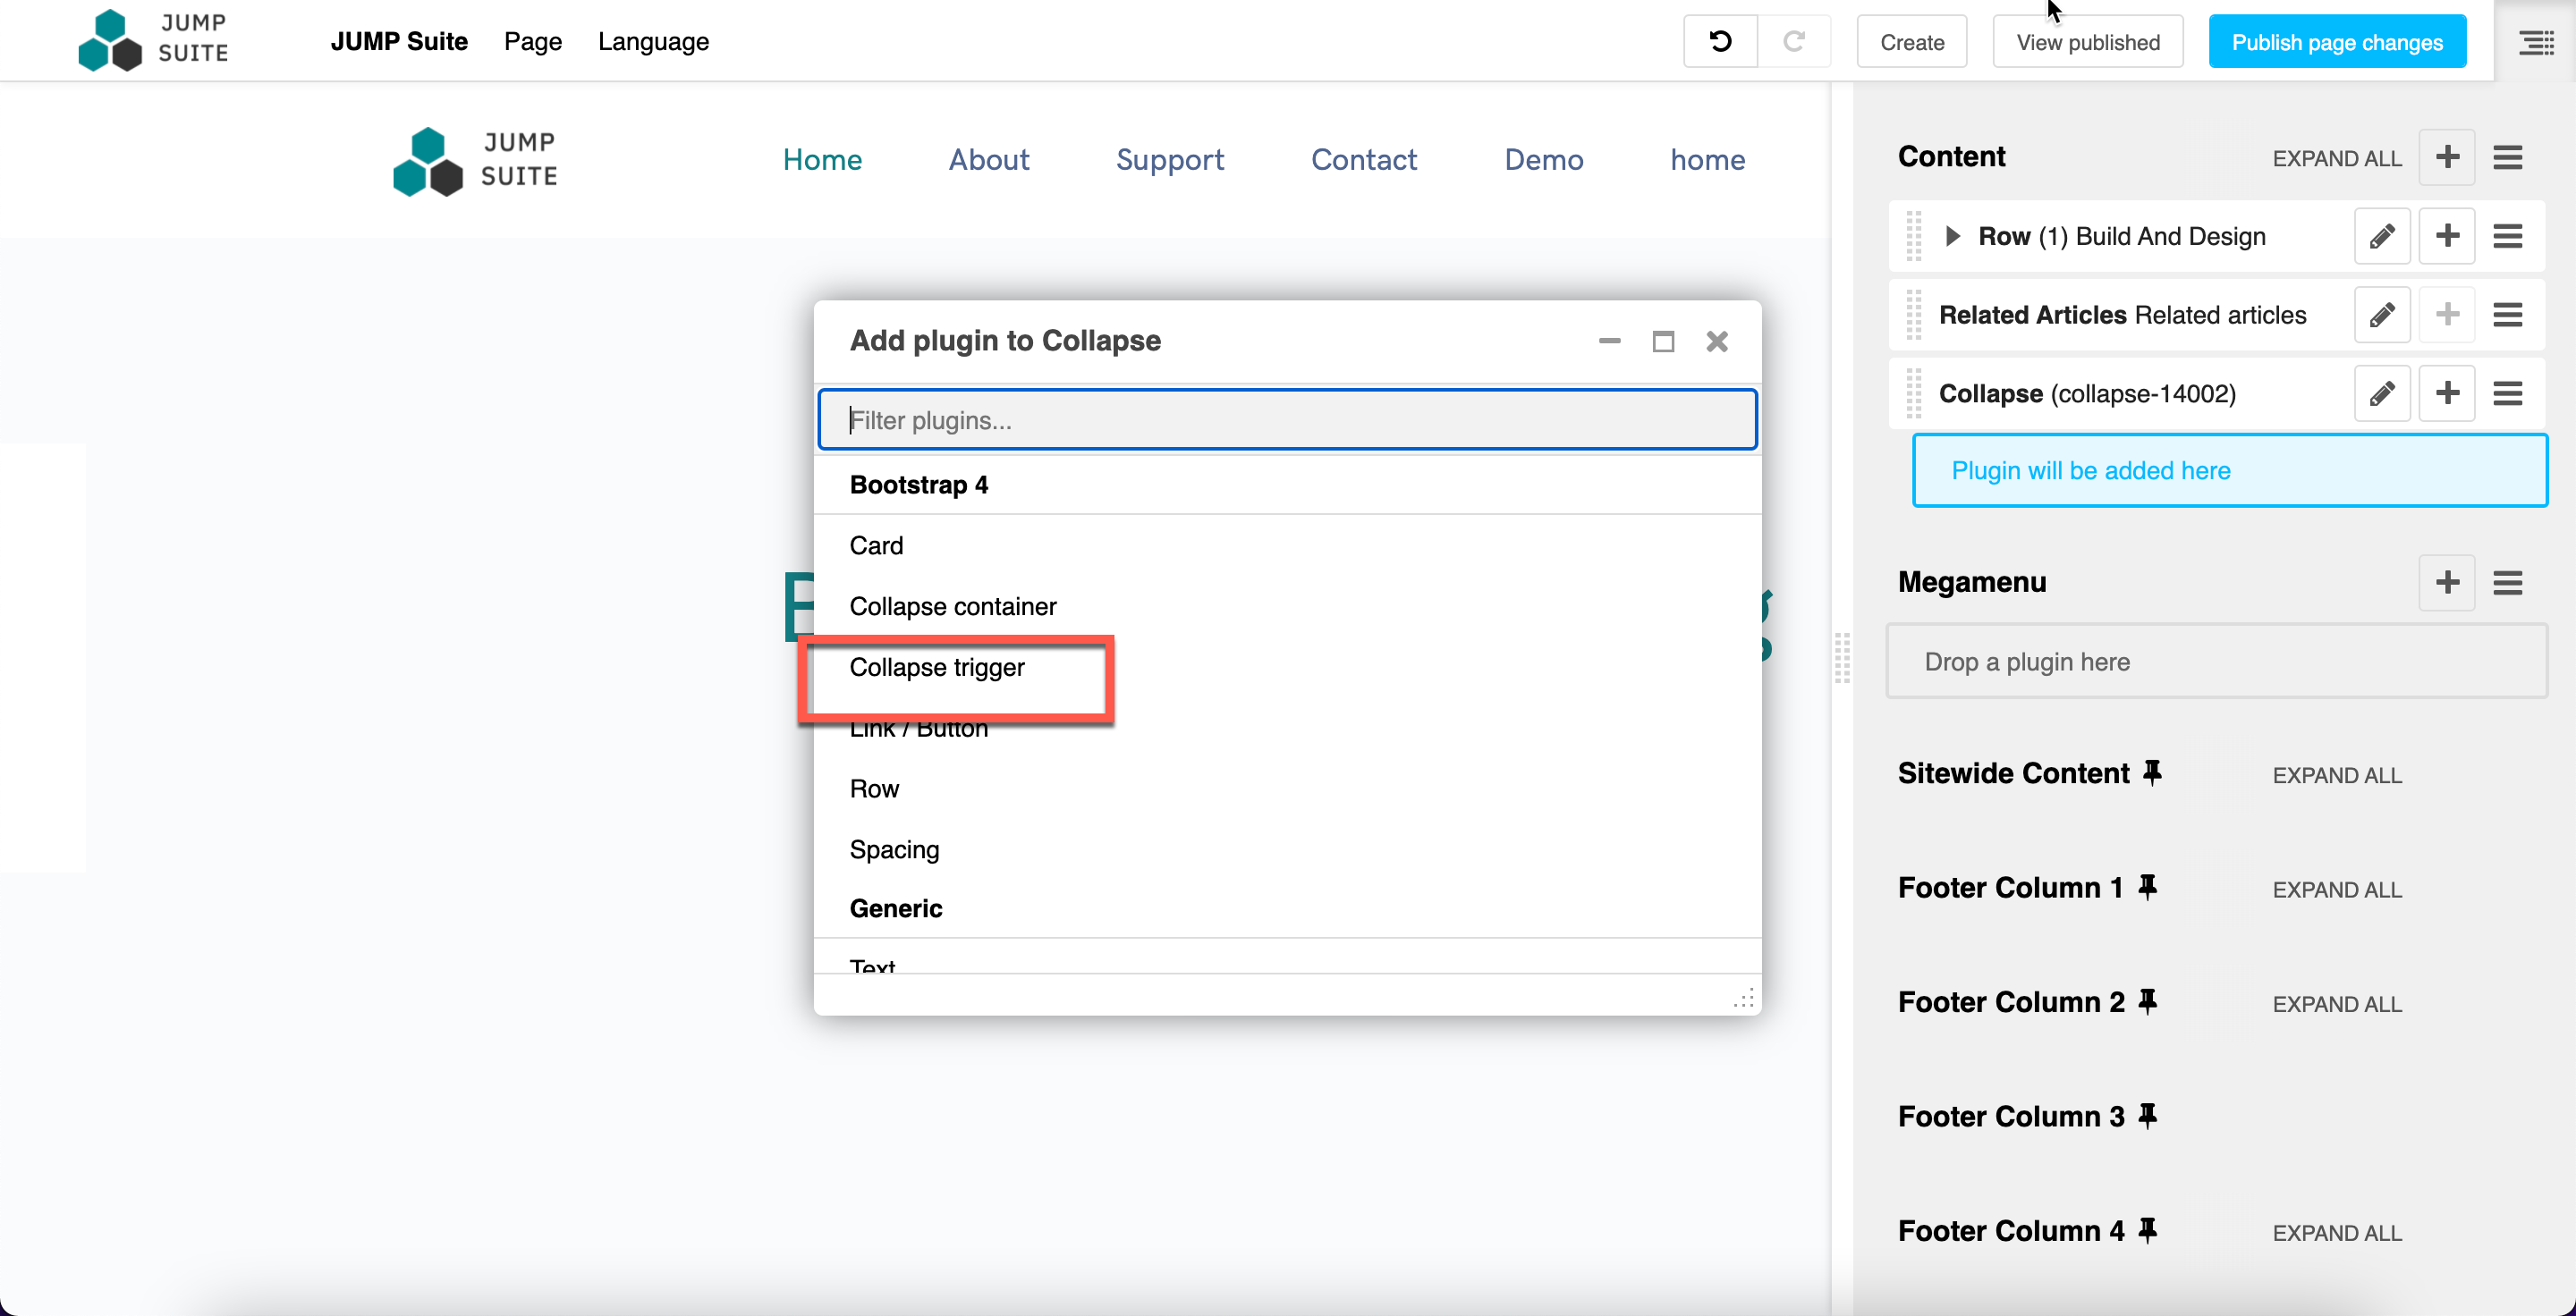Toggle the structure sidebar icon
2576x1316 pixels.
pyautogui.click(x=2535, y=42)
